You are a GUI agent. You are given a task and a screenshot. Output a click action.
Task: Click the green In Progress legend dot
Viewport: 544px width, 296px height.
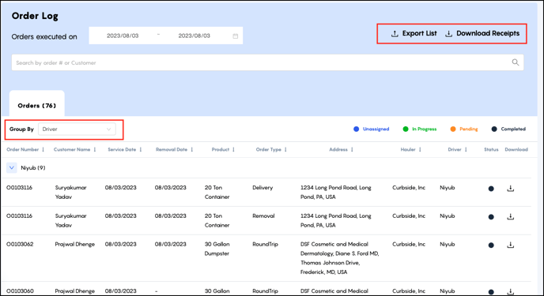click(405, 129)
